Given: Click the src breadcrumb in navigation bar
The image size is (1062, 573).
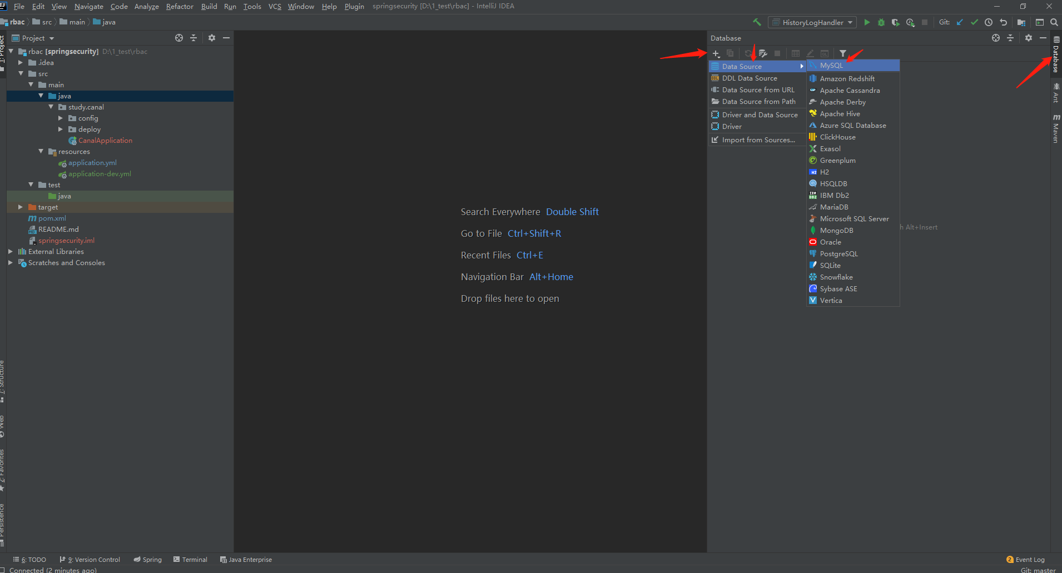Looking at the screenshot, I should click(x=42, y=22).
